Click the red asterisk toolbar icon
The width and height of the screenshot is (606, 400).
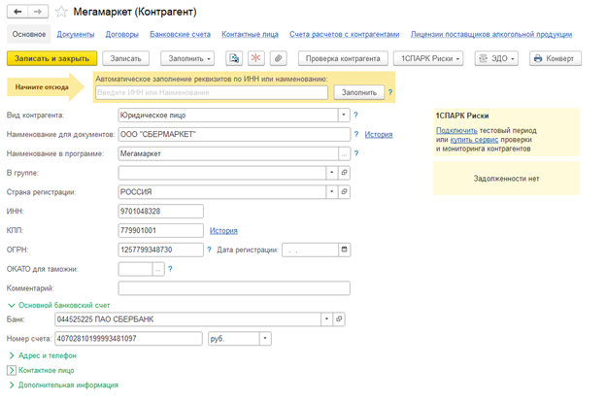point(255,58)
